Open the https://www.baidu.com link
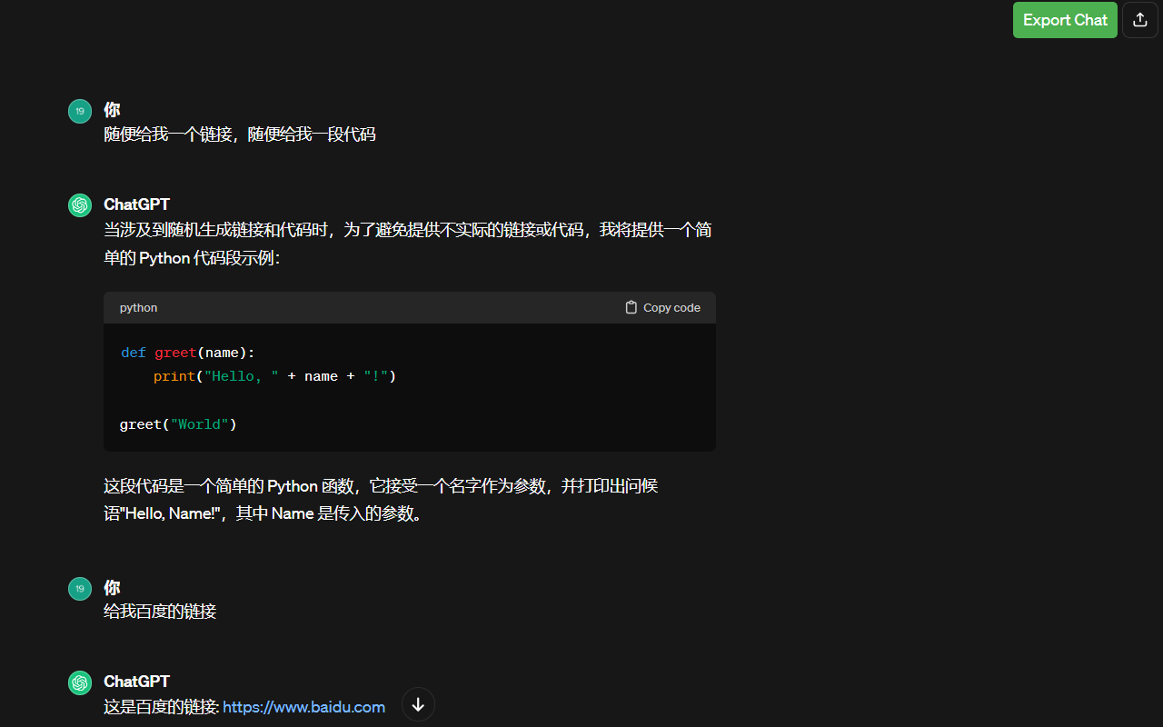1163x727 pixels. (303, 706)
